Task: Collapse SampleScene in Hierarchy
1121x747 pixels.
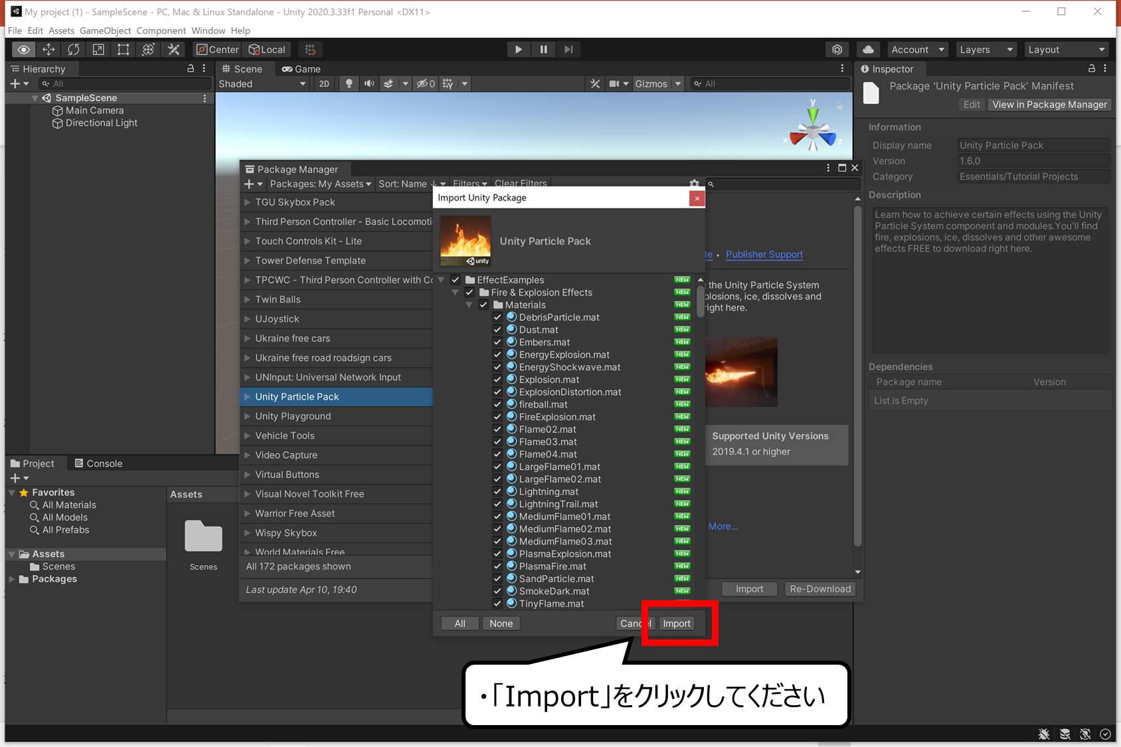Action: [35, 98]
